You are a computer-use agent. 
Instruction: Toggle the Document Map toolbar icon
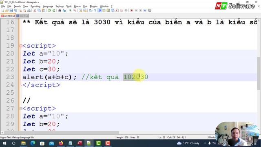[108, 11]
